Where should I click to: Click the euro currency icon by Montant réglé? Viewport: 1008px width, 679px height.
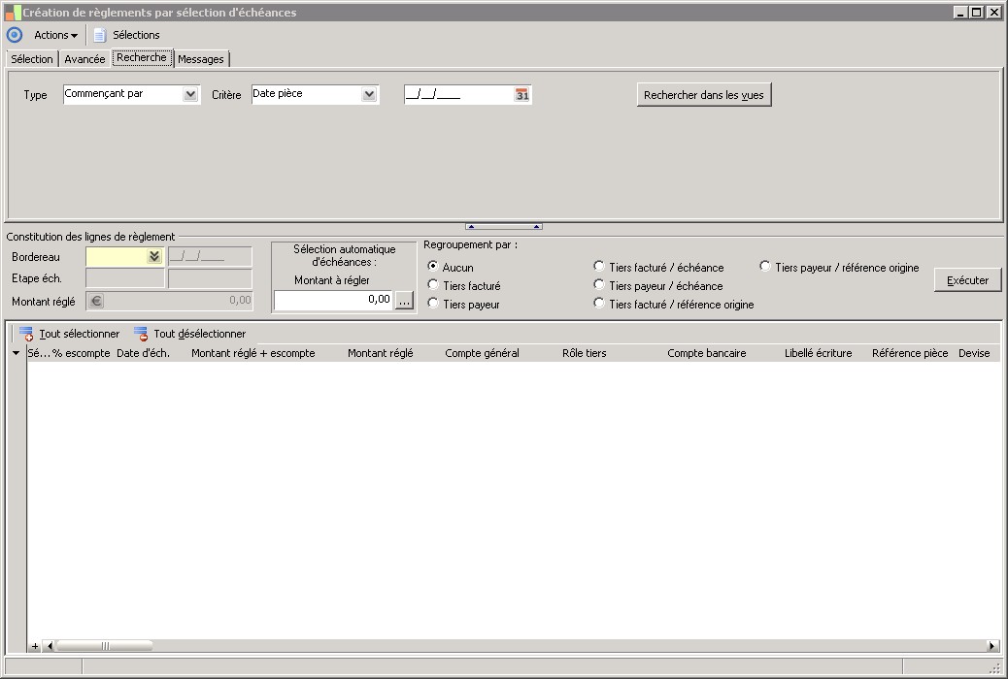[96, 301]
